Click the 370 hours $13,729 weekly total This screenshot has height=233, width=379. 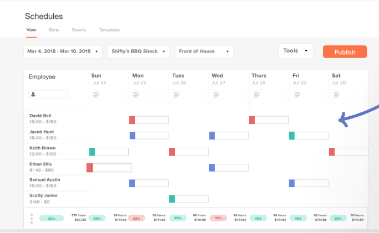(79, 218)
